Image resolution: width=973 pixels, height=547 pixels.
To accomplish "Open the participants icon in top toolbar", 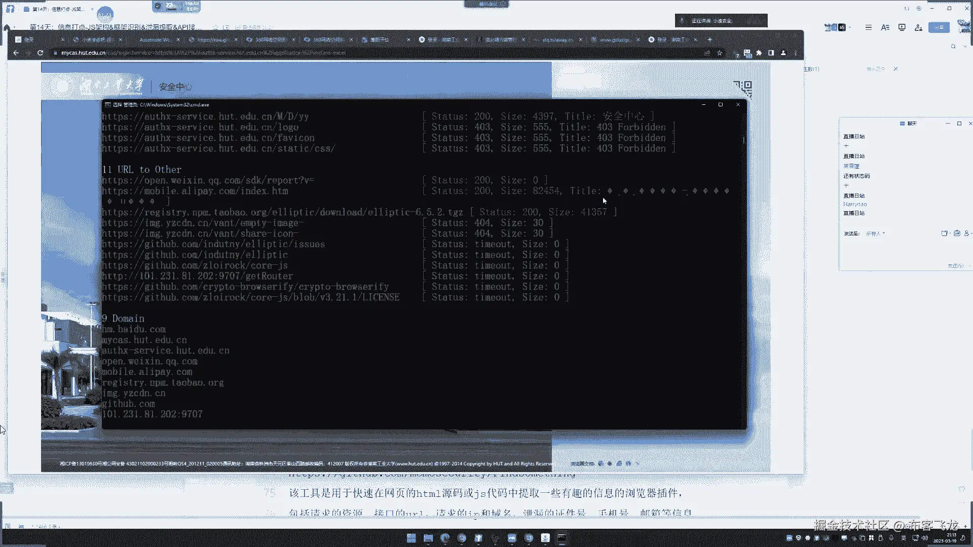I will 918,27.
